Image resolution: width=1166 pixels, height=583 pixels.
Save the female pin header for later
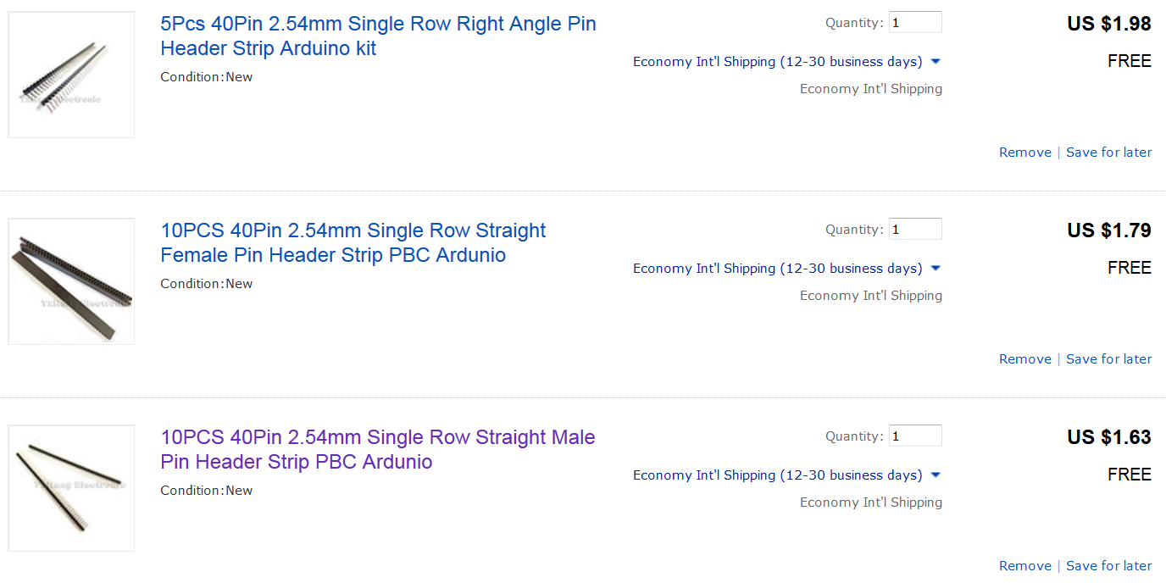(x=1108, y=359)
